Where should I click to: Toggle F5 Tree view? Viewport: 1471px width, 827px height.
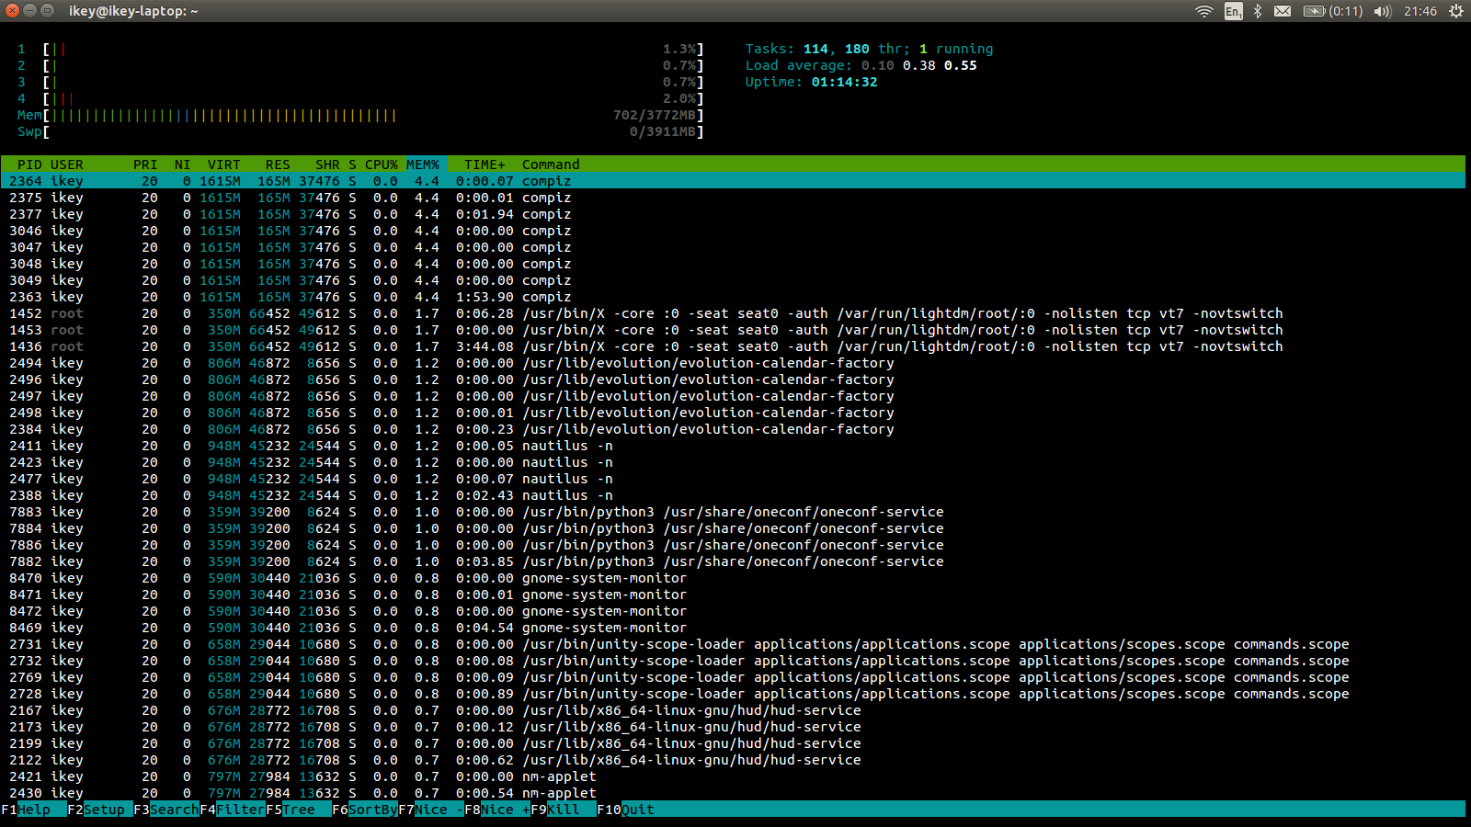(299, 810)
